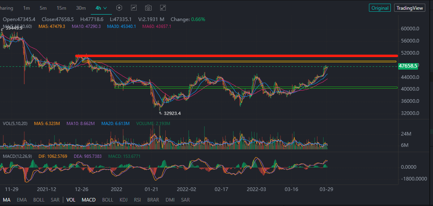The width and height of the screenshot is (433, 206).
Task: Click the 03-29 date on time axis
Action: (326, 189)
